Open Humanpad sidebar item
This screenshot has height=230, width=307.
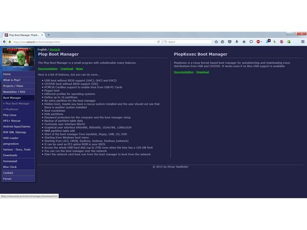coord(18,161)
